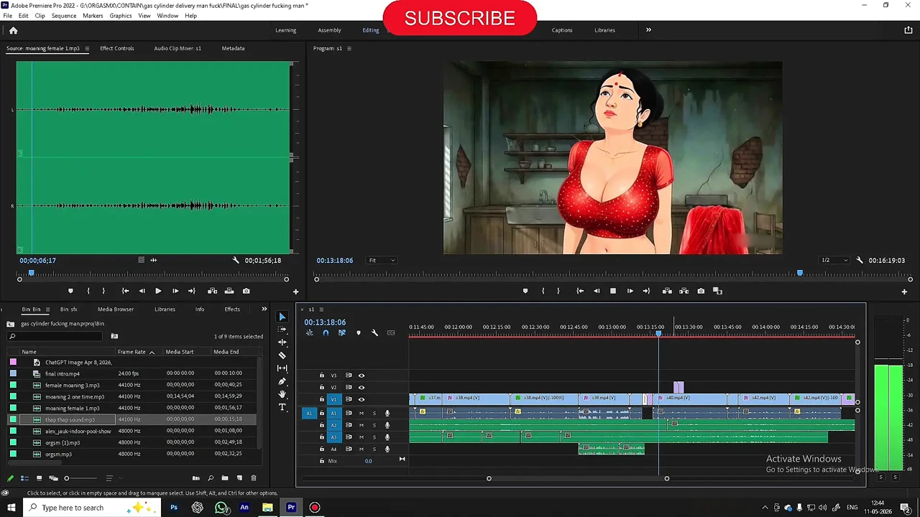The width and height of the screenshot is (920, 517).
Task: Open the Home screen icon
Action: [13, 30]
